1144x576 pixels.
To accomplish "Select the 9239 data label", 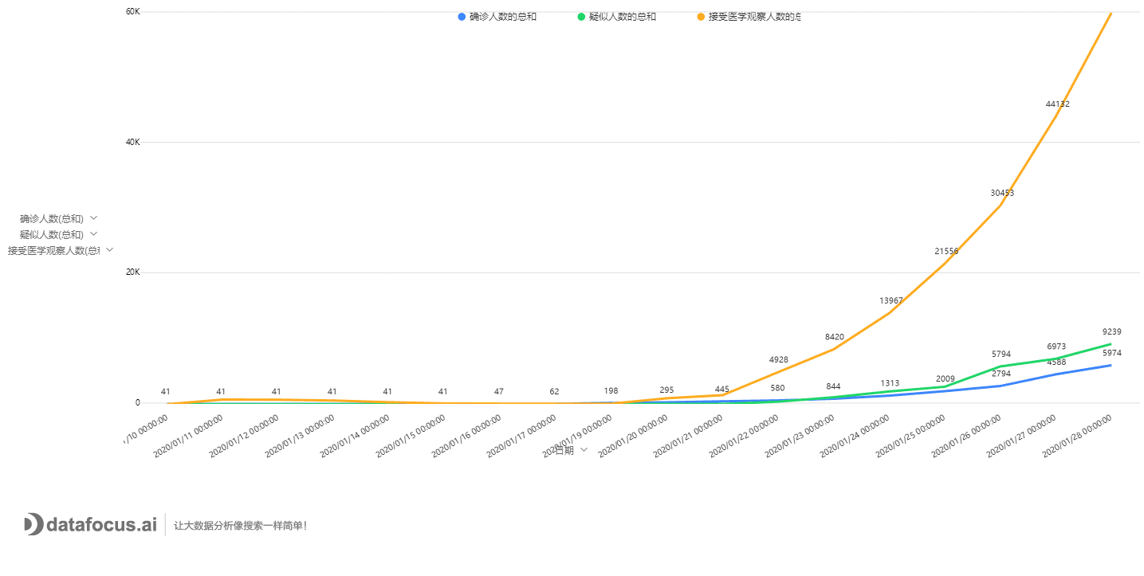I will coord(1112,331).
